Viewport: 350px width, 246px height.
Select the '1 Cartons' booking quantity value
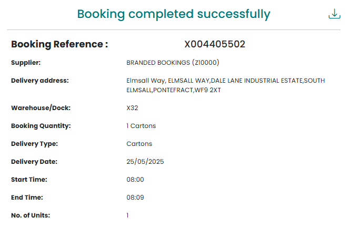pyautogui.click(x=141, y=126)
